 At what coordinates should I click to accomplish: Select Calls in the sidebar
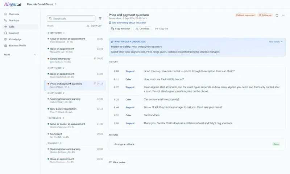point(20,26)
